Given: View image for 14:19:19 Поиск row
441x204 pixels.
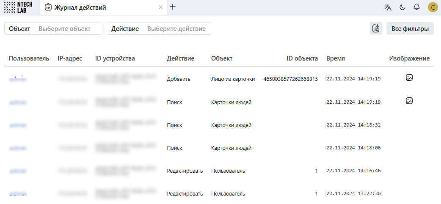Looking at the screenshot, I should (409, 101).
